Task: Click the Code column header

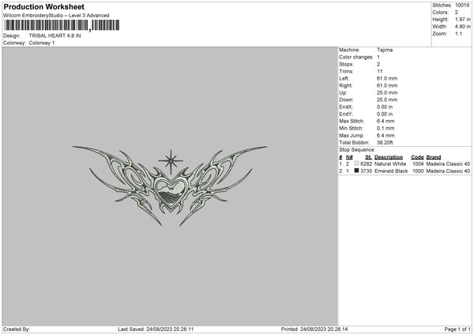Action: tap(417, 157)
